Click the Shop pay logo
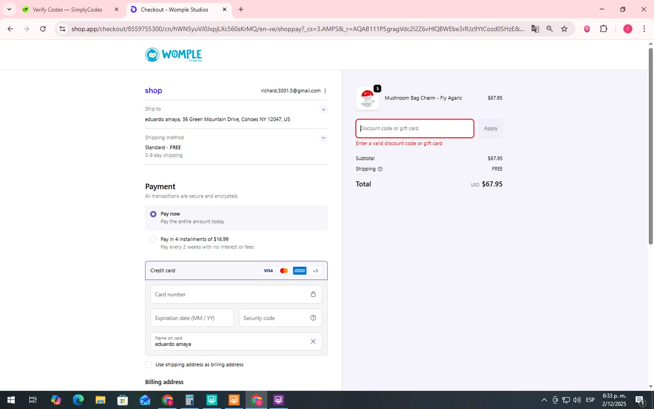Screen dimensions: 654x409 153,91
